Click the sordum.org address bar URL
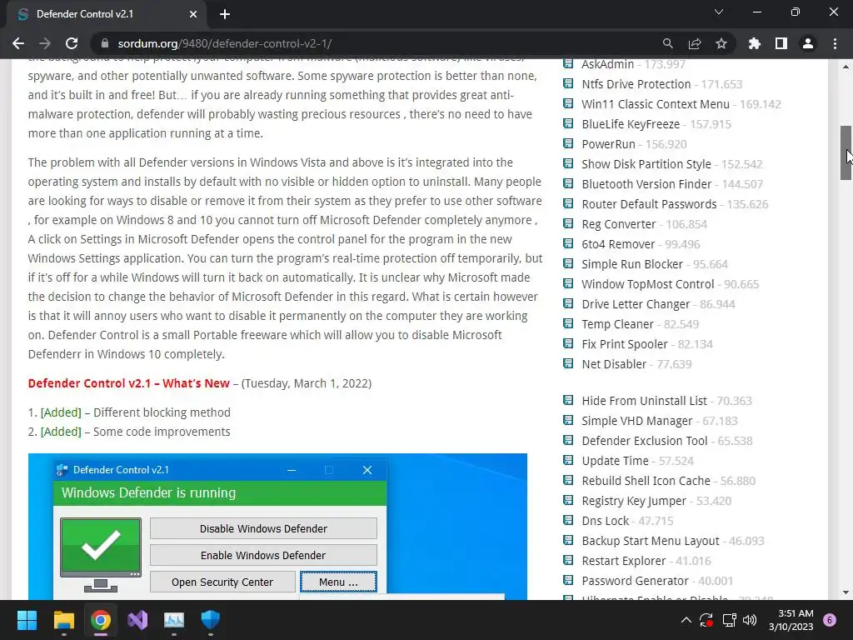Screen dimensions: 853x640 pyautogui.click(x=225, y=43)
